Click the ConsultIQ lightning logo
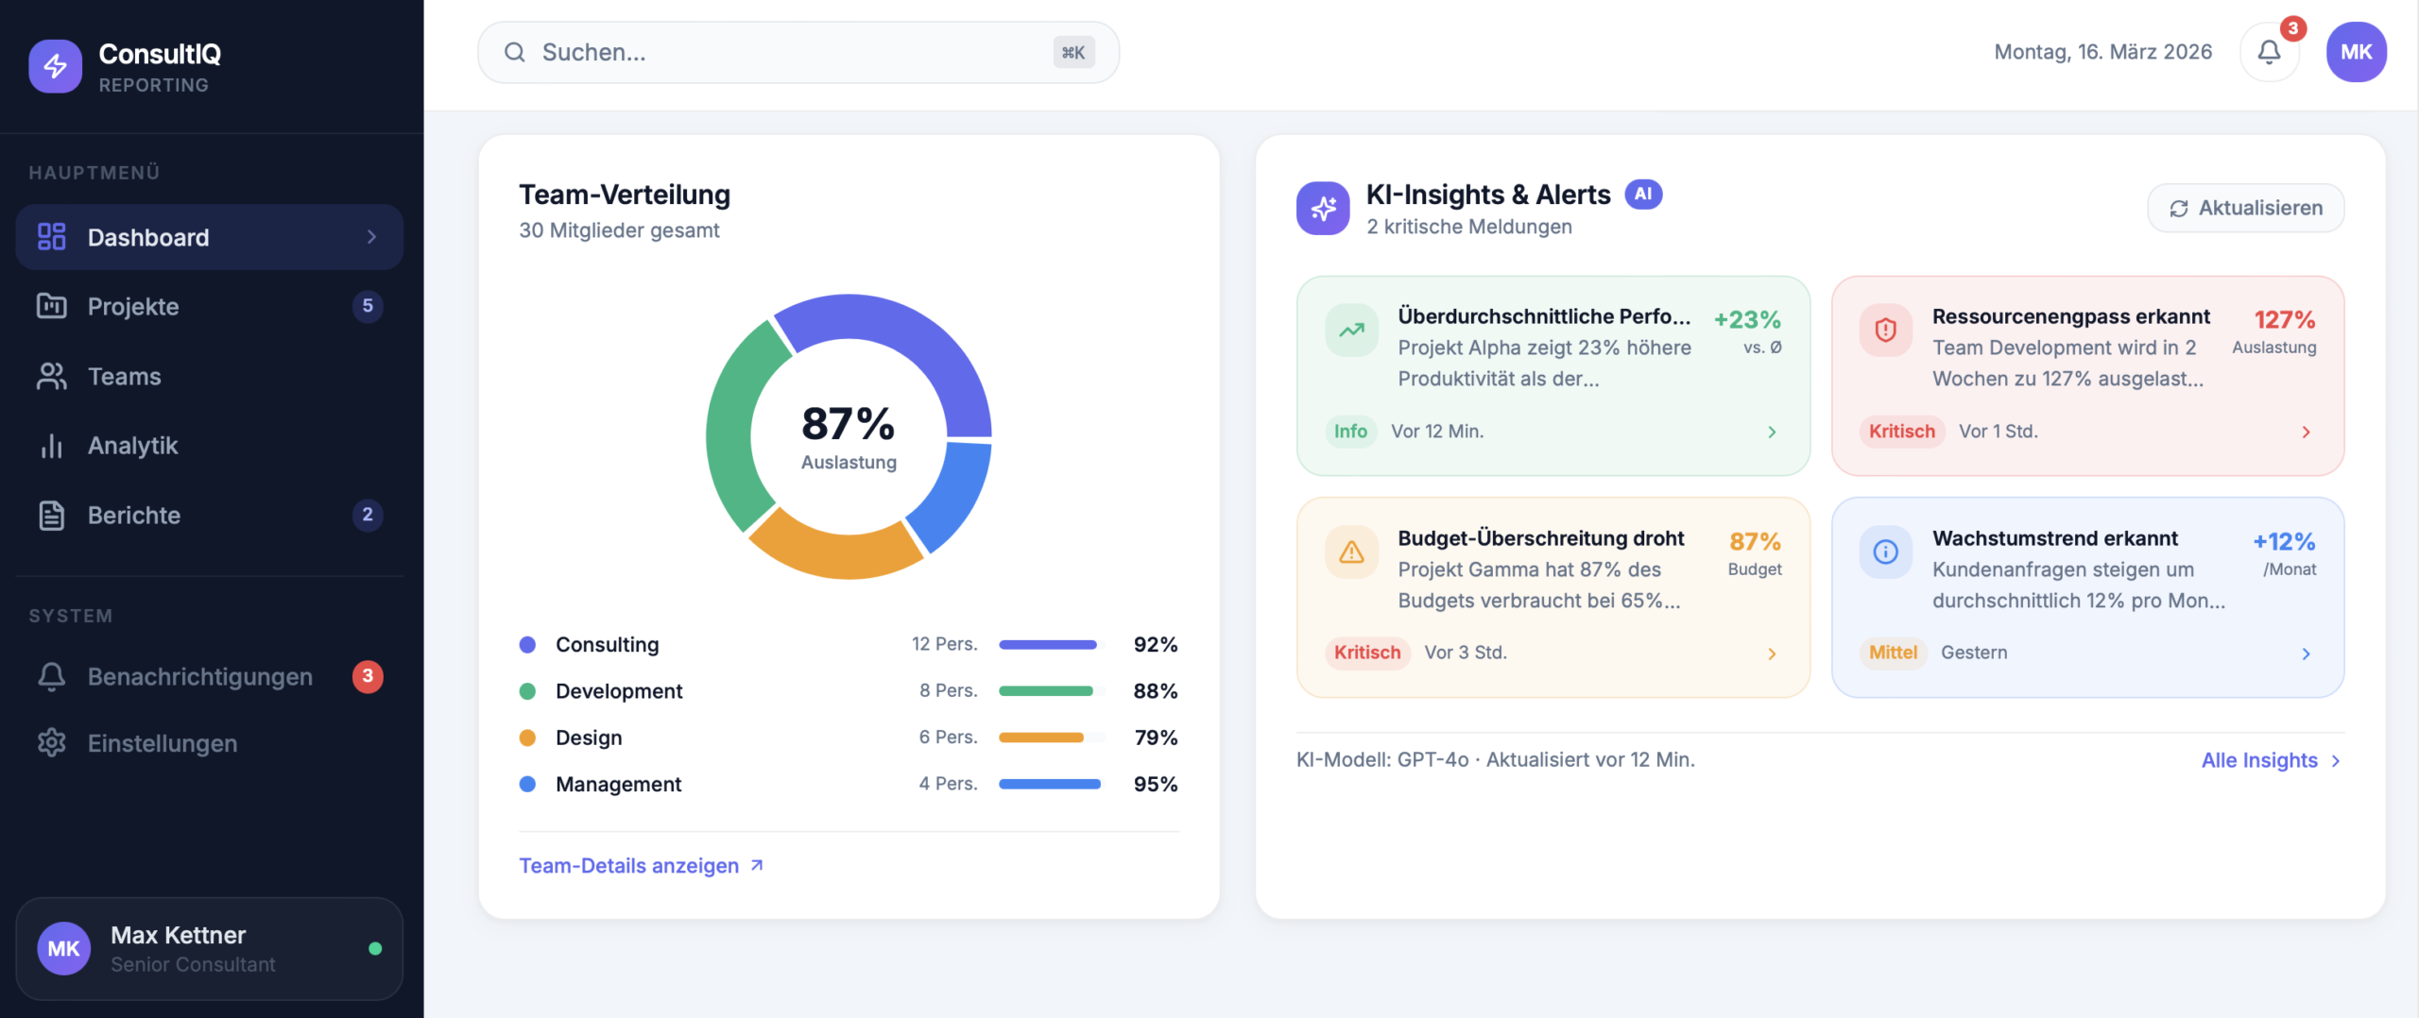This screenshot has width=2419, height=1018. tap(55, 66)
